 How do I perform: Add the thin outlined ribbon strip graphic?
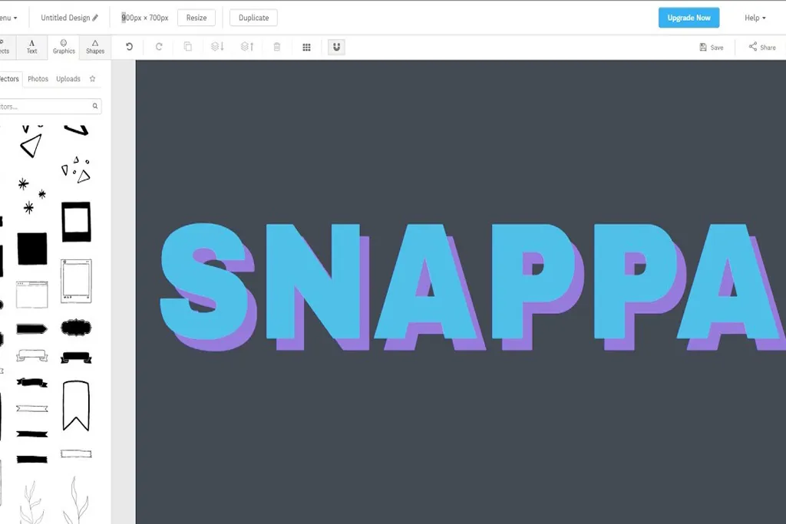[32, 409]
